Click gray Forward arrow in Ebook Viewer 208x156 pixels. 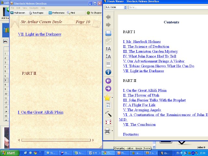(x=108, y=25)
